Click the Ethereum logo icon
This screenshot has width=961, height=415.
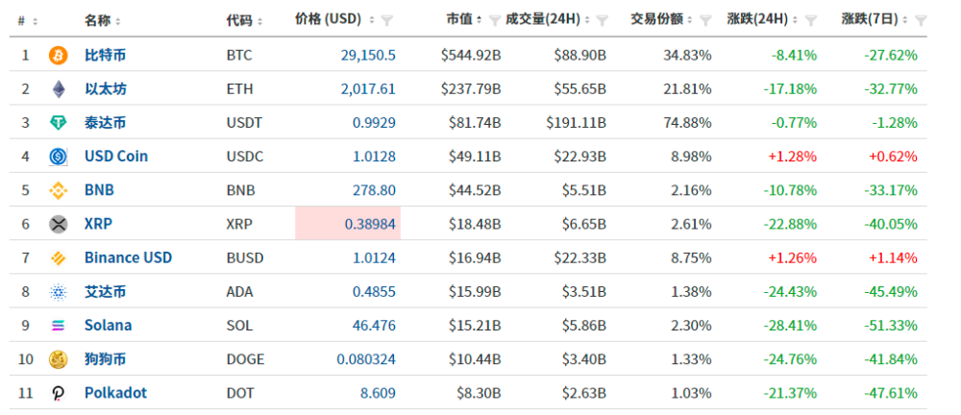59,89
